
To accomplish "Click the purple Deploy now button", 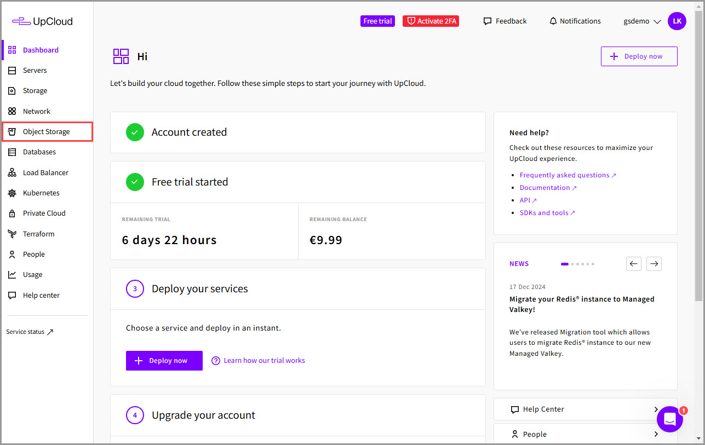I will [x=164, y=361].
